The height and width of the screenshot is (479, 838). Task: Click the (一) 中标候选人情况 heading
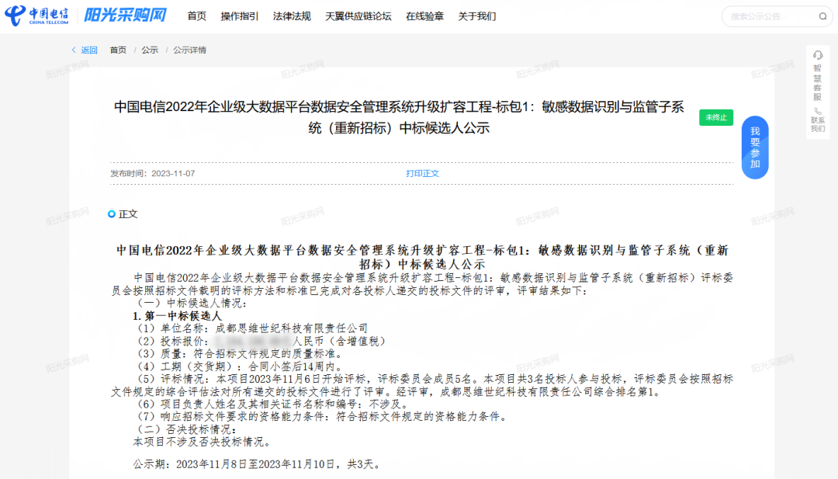coord(192,303)
